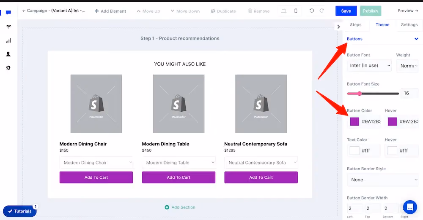Switch to mobile preview icon
The image size is (423, 220).
click(296, 11)
